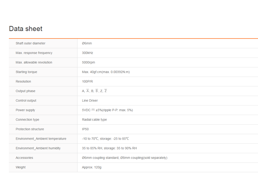
Task: Select the 300kHz value
Action: pyautogui.click(x=88, y=53)
